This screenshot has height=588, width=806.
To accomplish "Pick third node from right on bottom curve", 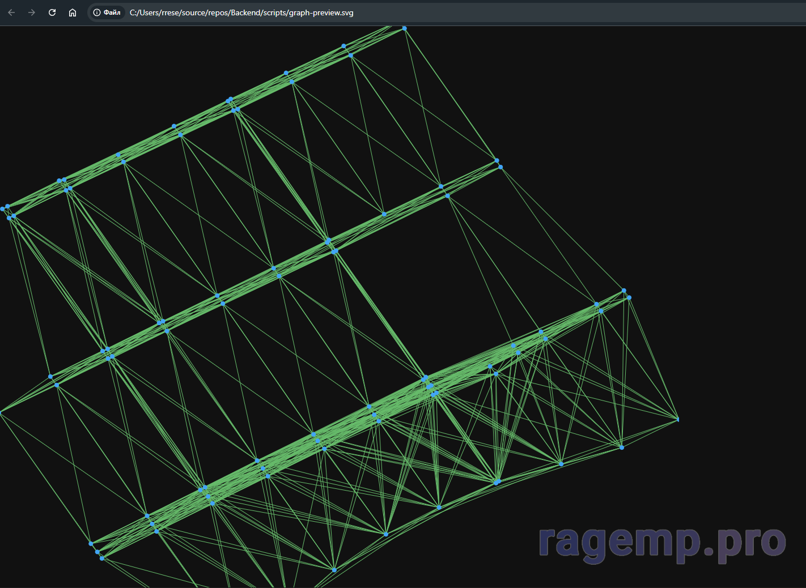I will [561, 464].
